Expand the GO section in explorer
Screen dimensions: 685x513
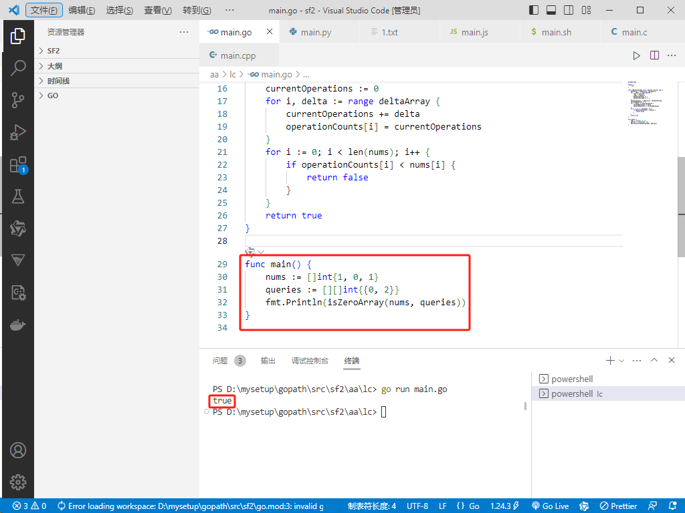pyautogui.click(x=116, y=96)
